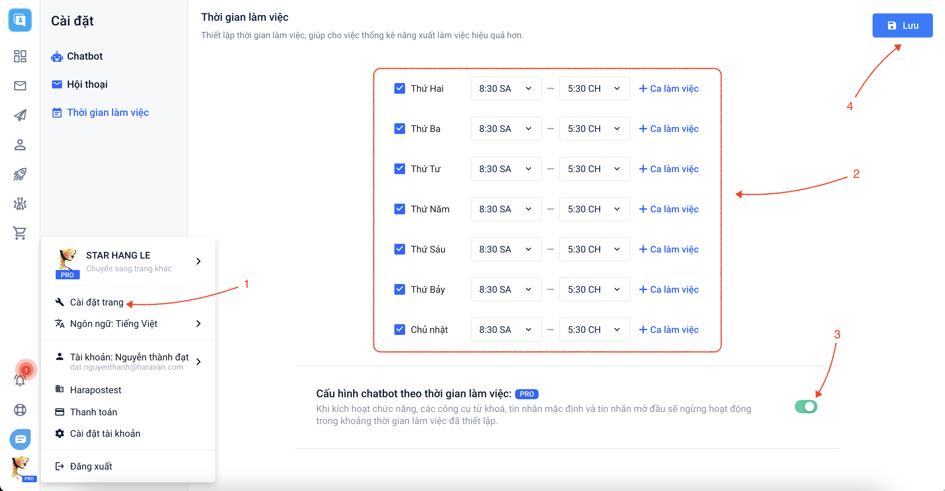Choose Đăng xuất from the menu
The height and width of the screenshot is (491, 945).
91,466
